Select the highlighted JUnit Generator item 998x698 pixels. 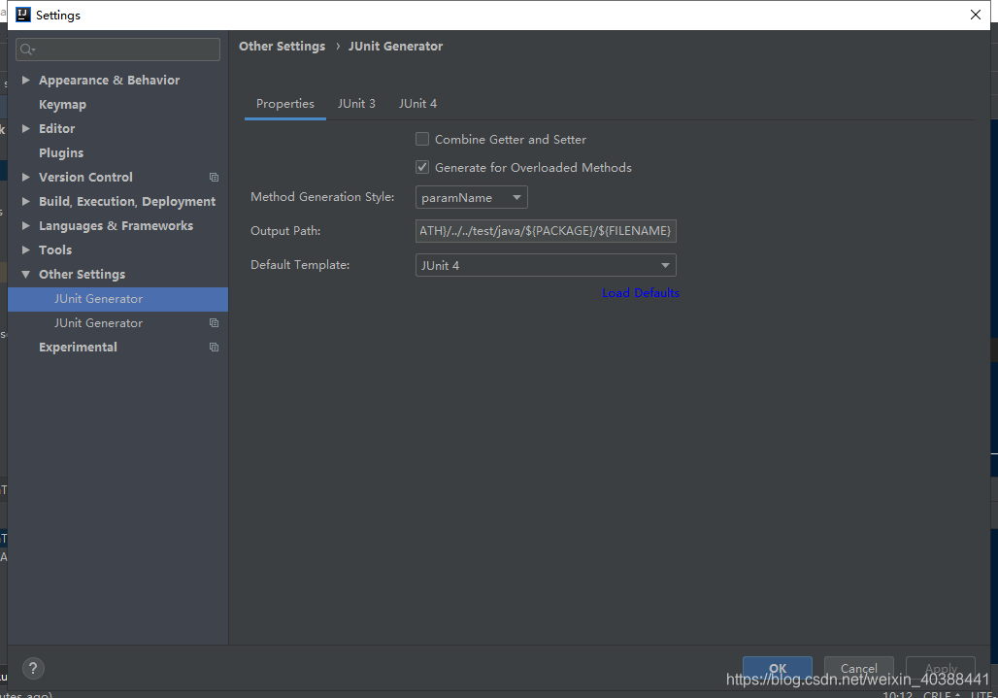117,299
